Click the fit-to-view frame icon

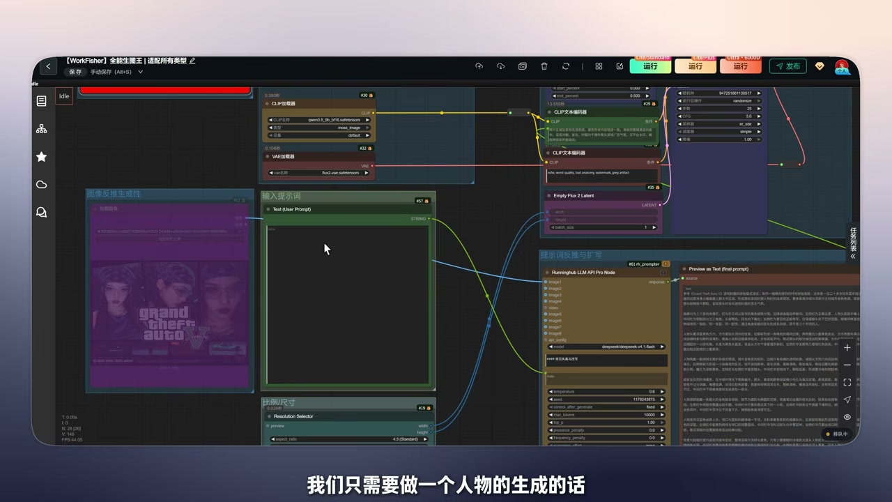pyautogui.click(x=847, y=383)
